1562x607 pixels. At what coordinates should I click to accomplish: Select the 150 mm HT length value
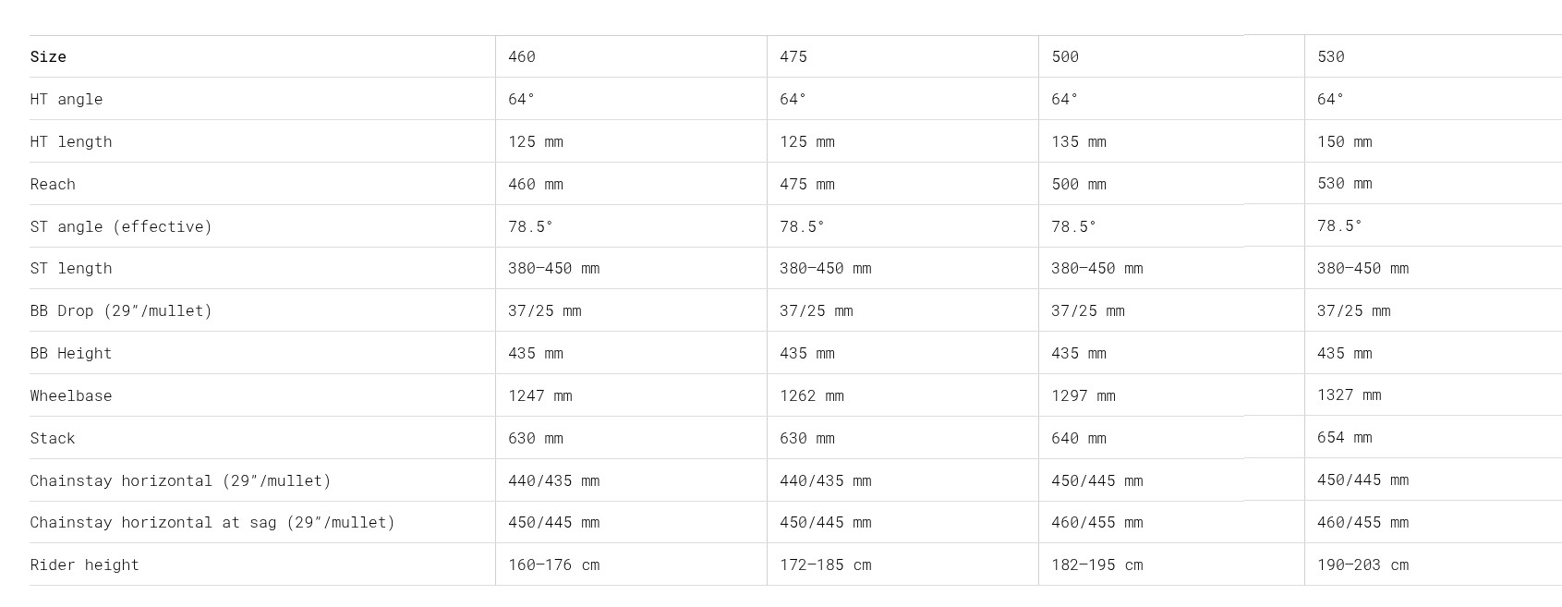(1345, 141)
